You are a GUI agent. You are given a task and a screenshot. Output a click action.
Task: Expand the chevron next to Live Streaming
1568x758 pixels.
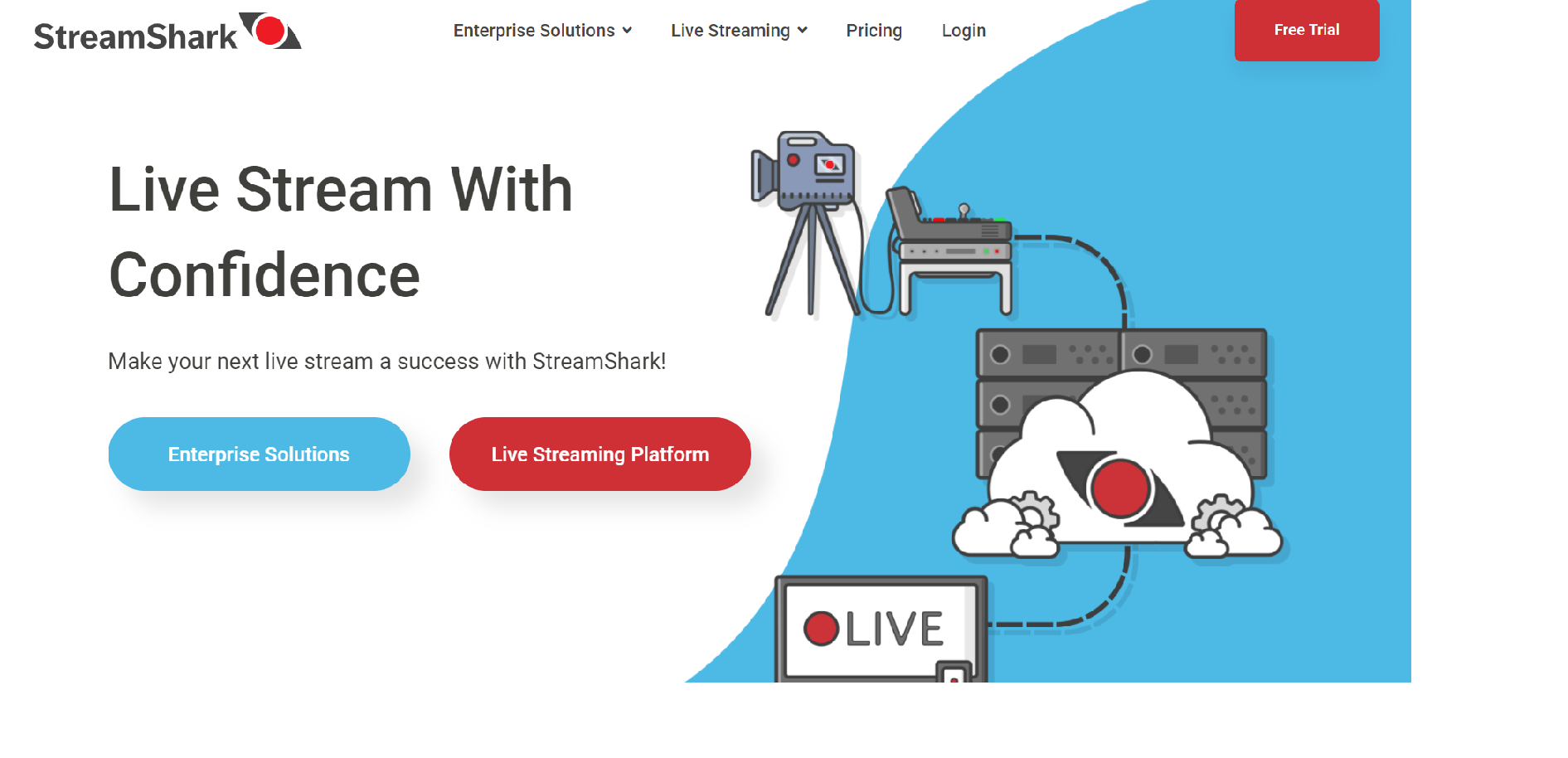pos(802,31)
